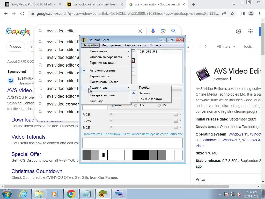The width and height of the screenshot is (265, 199).
Task: Open the Инструменты menu
Action: point(112,45)
